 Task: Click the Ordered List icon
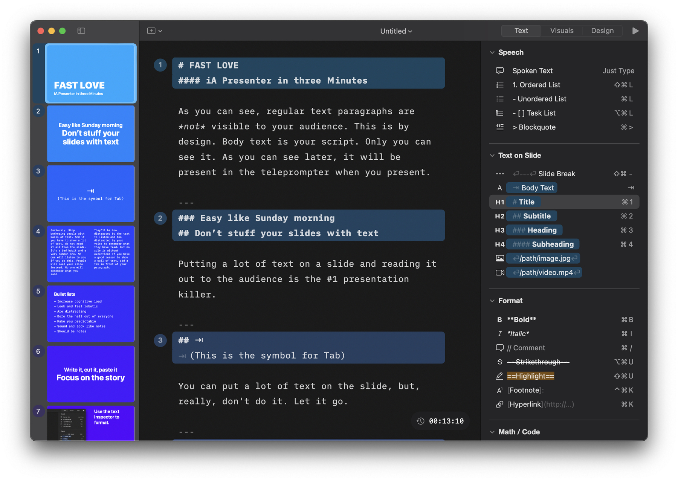point(500,85)
